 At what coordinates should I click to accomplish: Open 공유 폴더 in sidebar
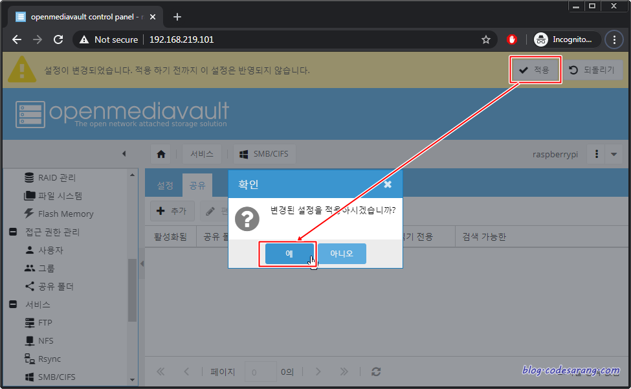coord(56,286)
